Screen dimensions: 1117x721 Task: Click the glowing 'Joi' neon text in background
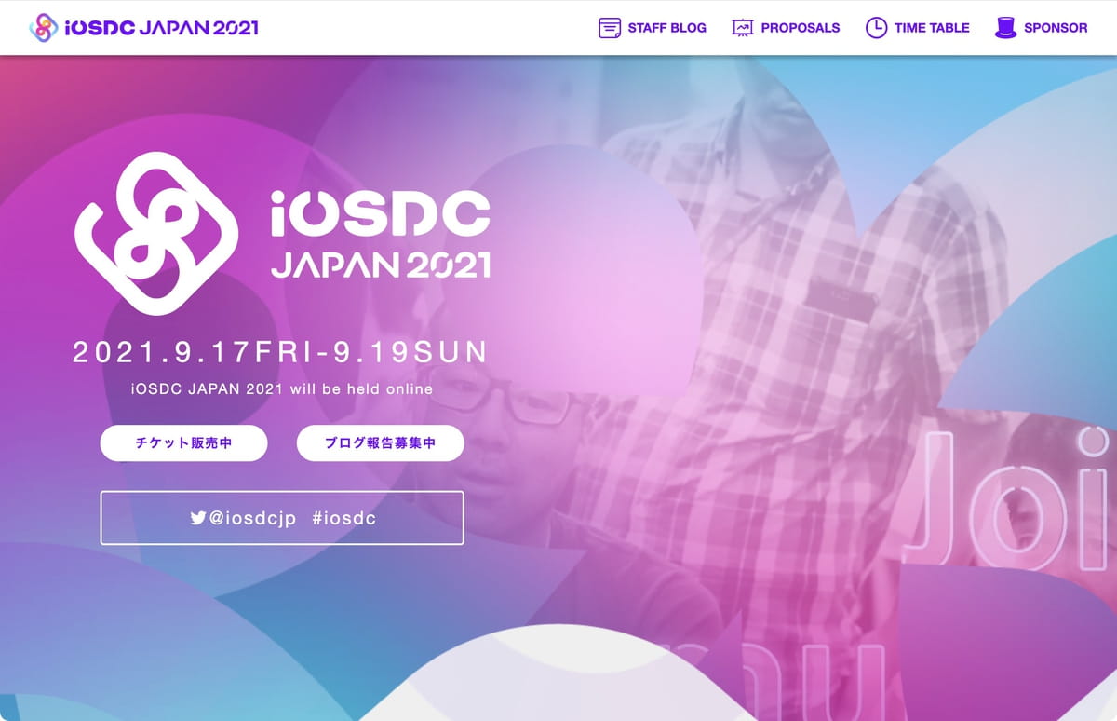(x=1015, y=498)
